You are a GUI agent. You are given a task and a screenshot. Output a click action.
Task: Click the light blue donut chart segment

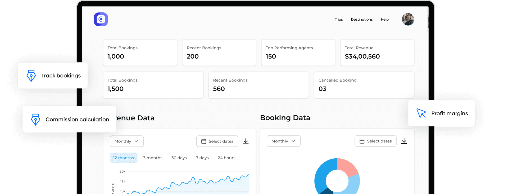(354, 184)
